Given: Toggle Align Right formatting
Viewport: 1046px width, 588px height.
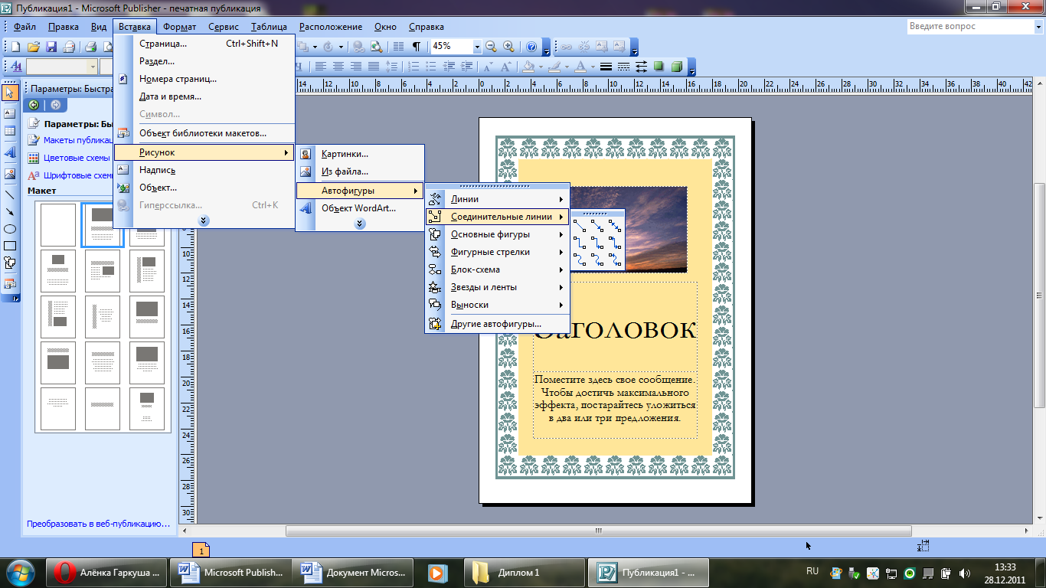Looking at the screenshot, I should pos(356,67).
